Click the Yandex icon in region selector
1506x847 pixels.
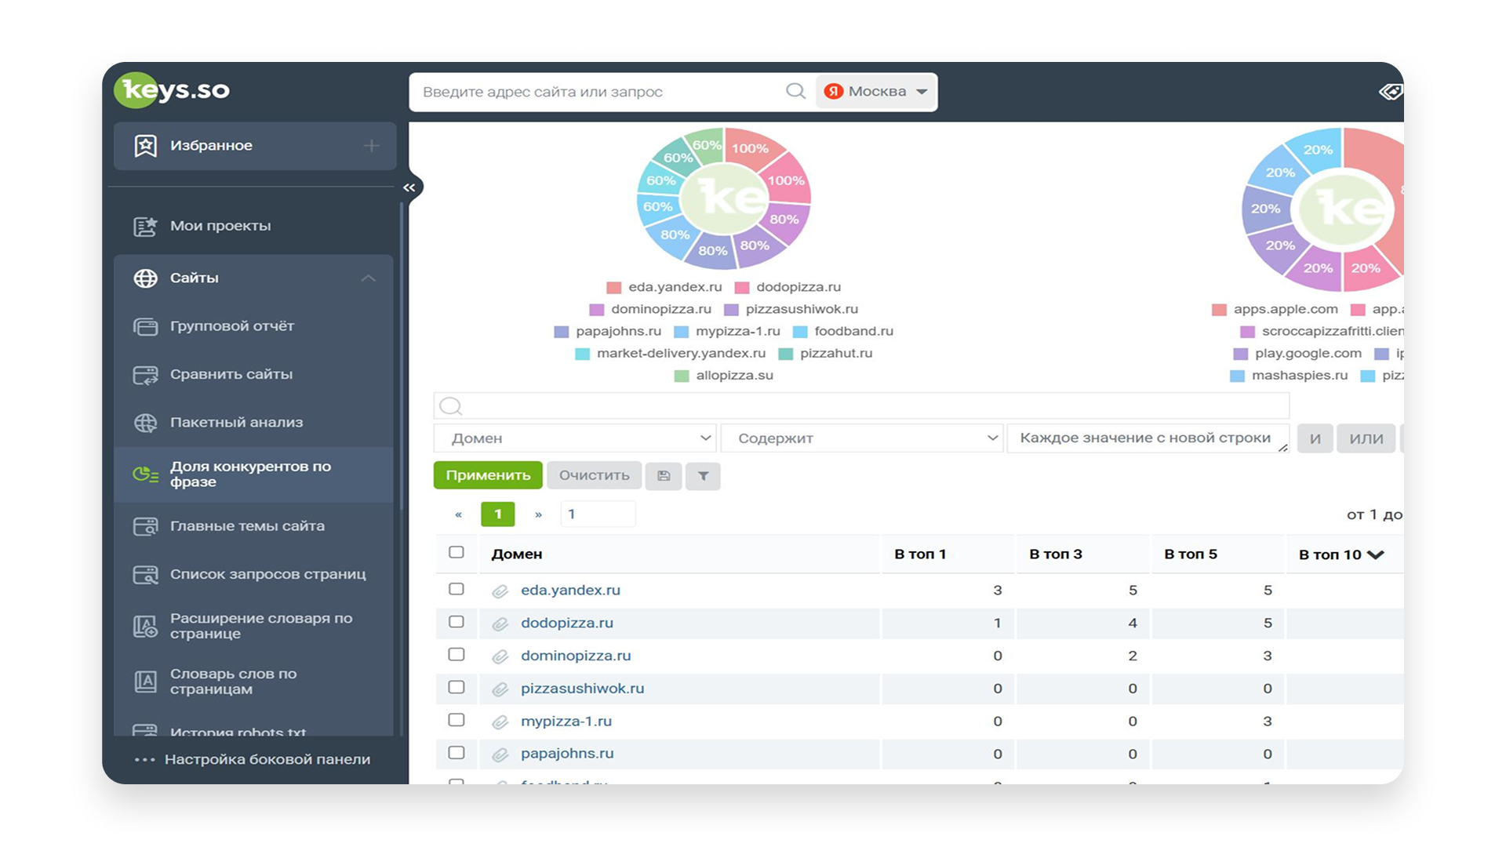(834, 91)
